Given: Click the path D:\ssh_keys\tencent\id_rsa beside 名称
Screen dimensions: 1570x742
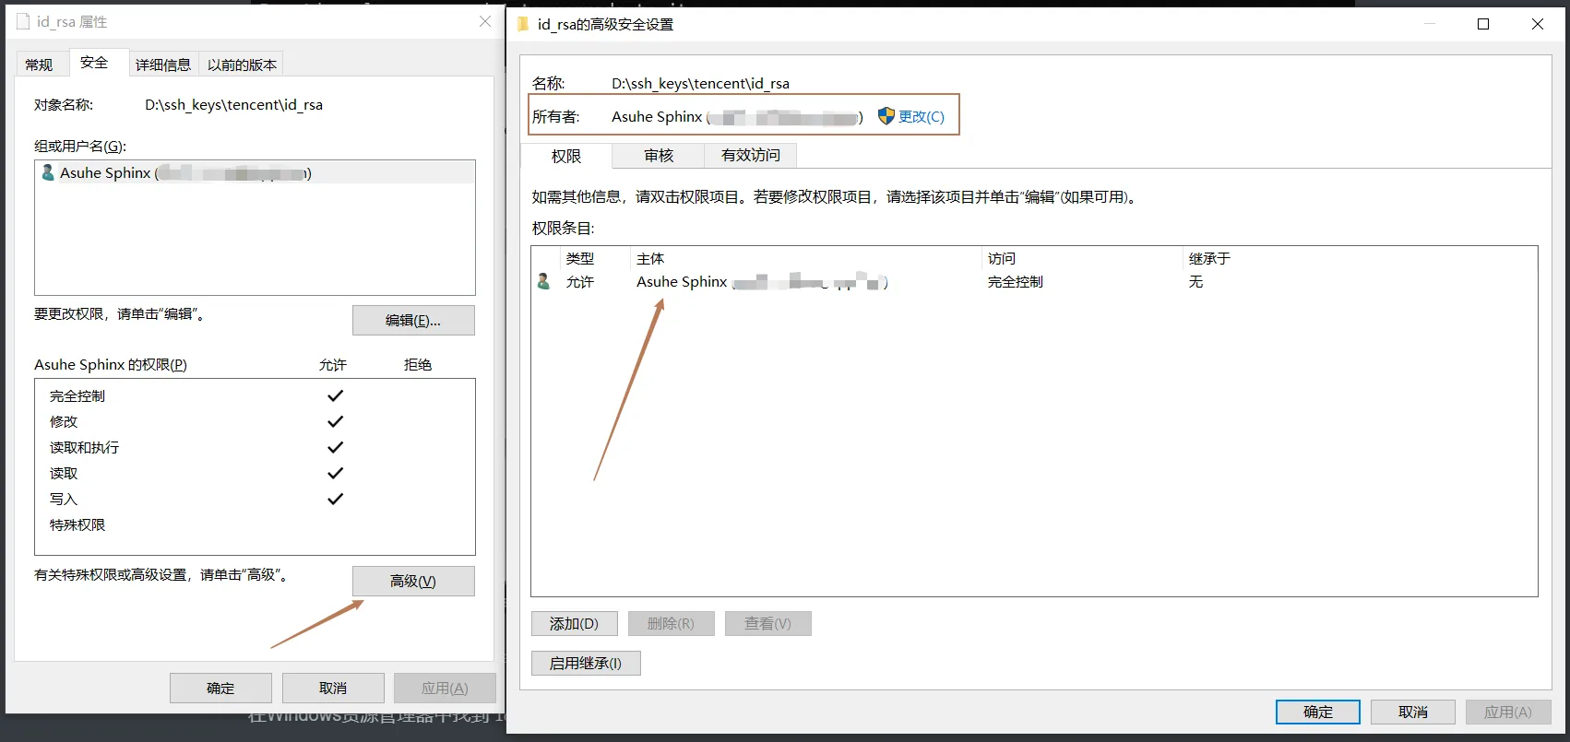Looking at the screenshot, I should coord(700,84).
